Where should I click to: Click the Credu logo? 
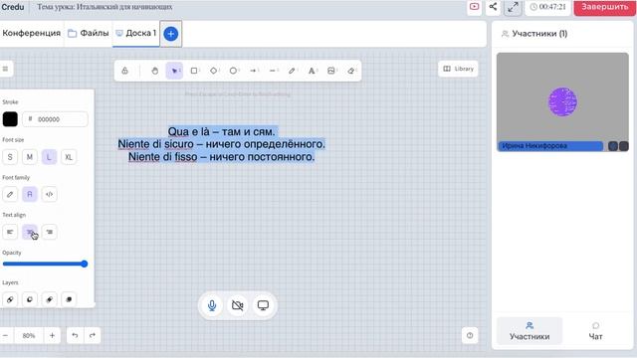point(13,7)
